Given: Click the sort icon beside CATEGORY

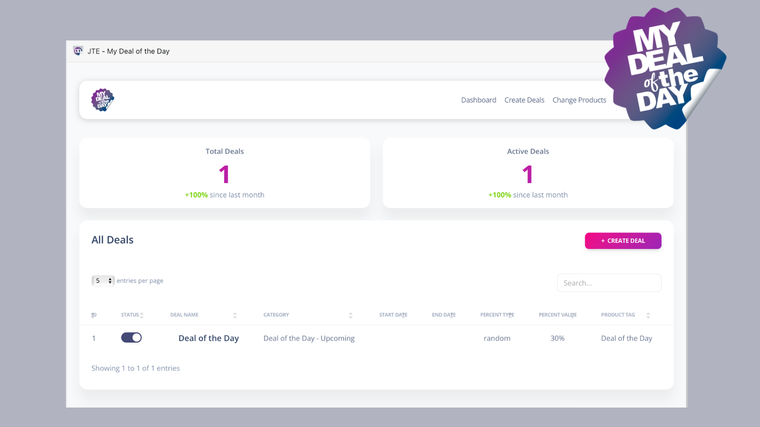Looking at the screenshot, I should [351, 315].
